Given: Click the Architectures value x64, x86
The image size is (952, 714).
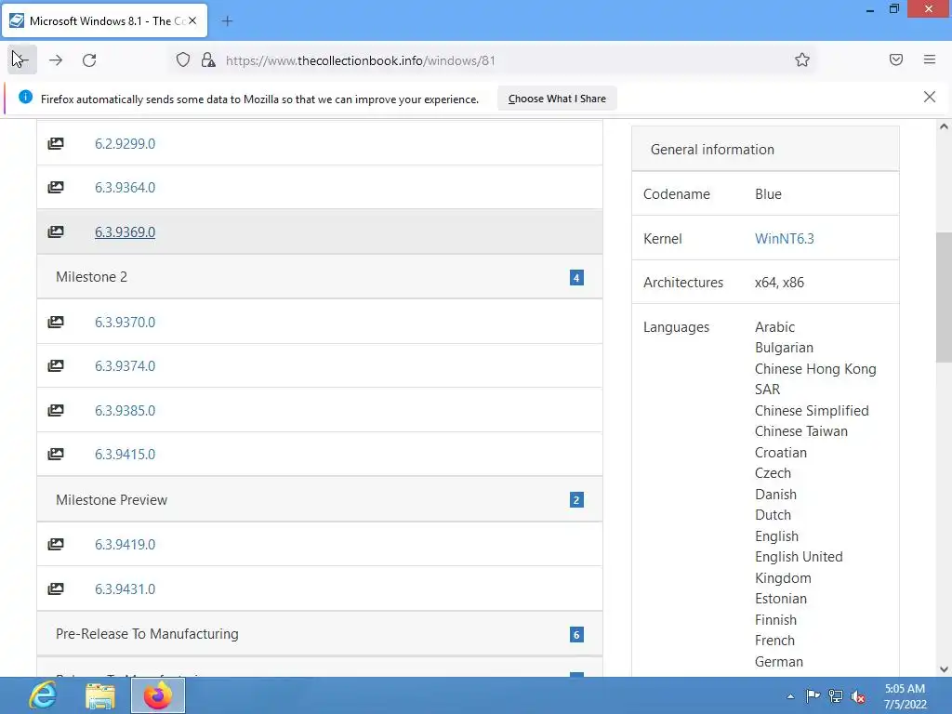Looking at the screenshot, I should click(x=779, y=283).
